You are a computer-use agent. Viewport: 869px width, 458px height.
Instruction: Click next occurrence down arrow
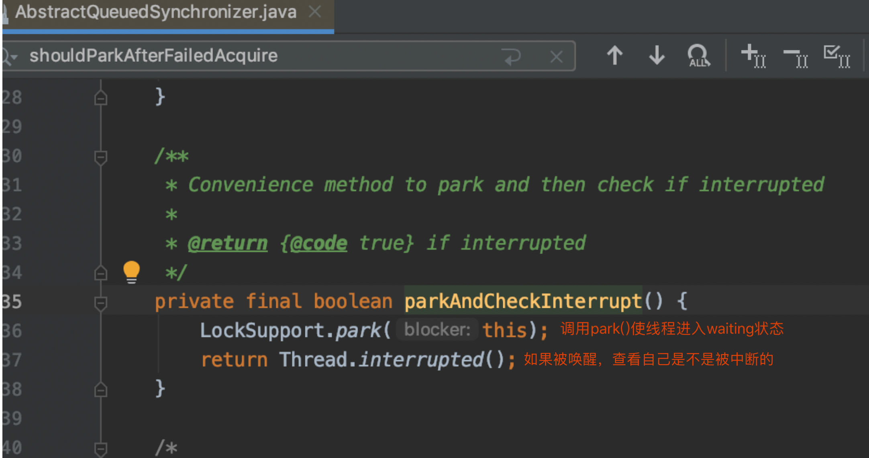(x=657, y=56)
